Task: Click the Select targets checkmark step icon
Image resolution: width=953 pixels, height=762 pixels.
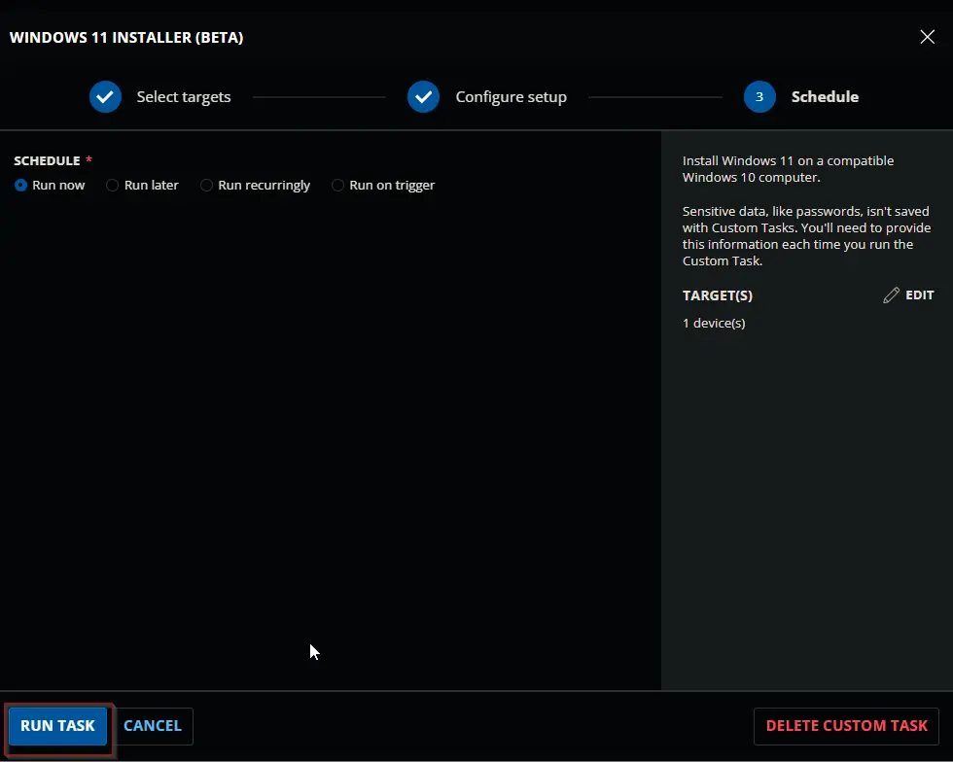Action: 105,96
